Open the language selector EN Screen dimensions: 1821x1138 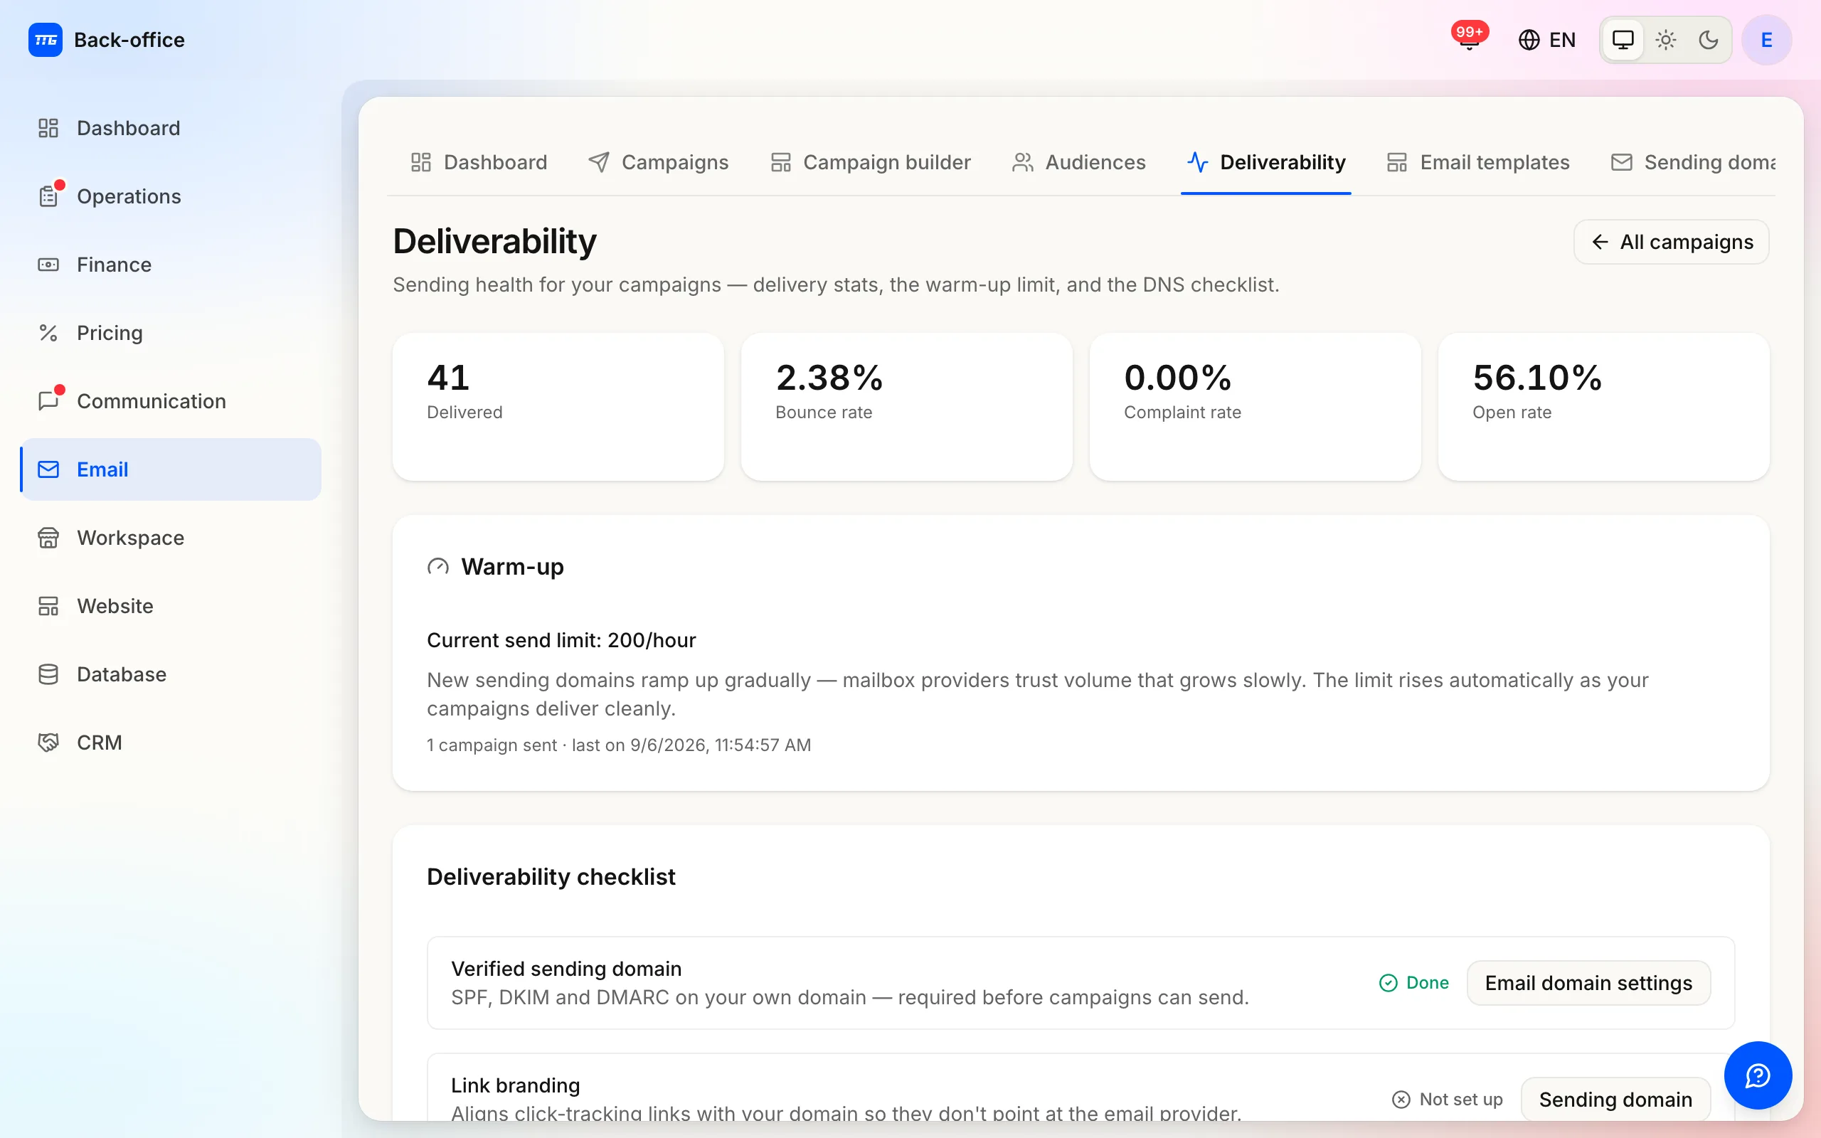coord(1547,40)
